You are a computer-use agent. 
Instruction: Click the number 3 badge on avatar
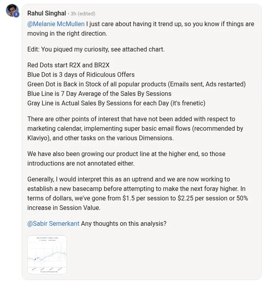click(16, 14)
